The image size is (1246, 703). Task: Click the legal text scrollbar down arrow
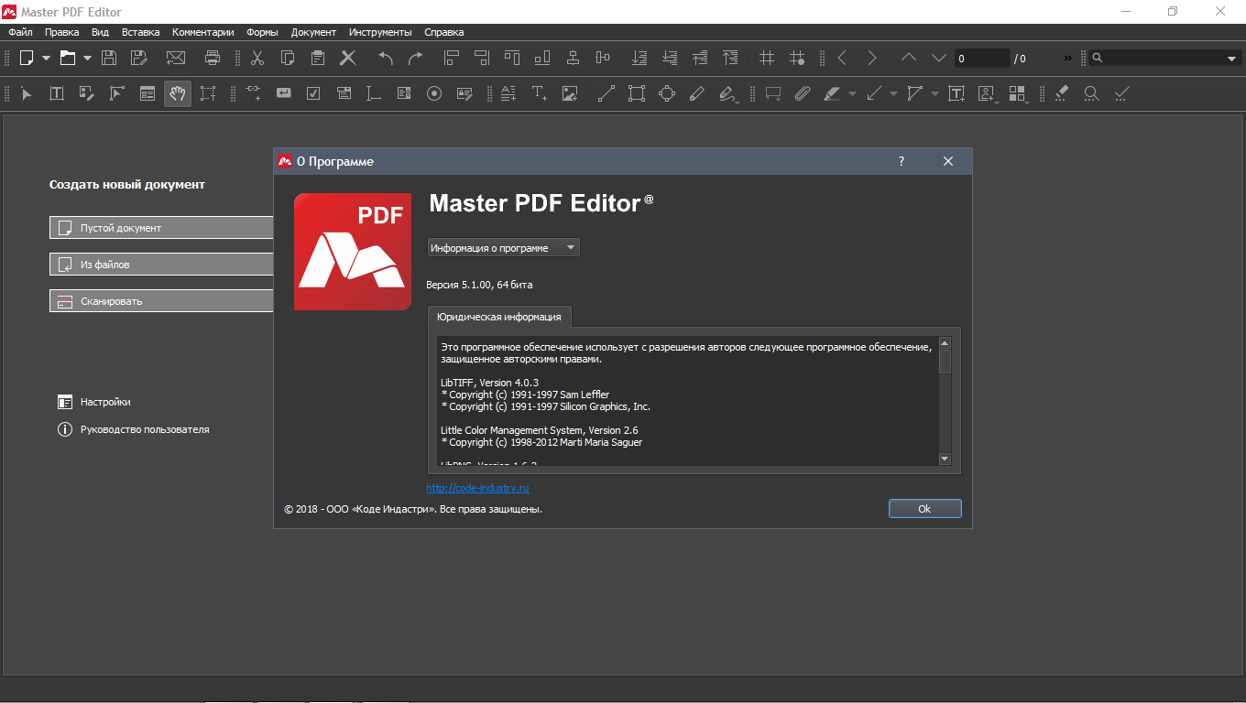point(945,459)
